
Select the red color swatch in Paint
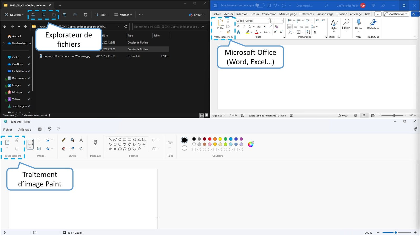pos(210,139)
